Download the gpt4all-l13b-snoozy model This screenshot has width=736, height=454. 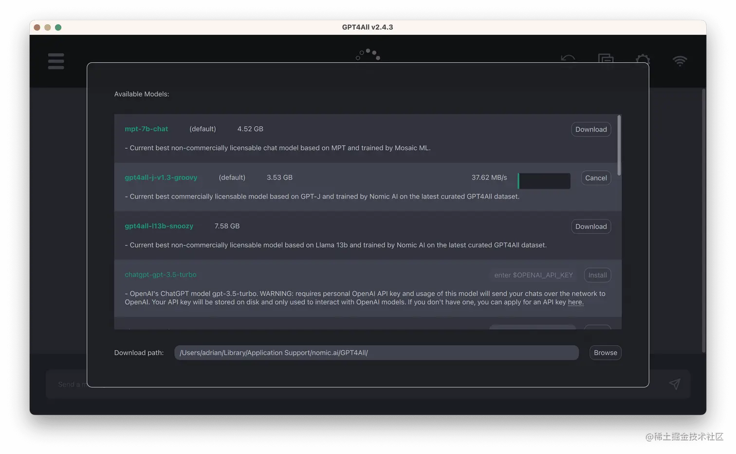click(x=591, y=227)
